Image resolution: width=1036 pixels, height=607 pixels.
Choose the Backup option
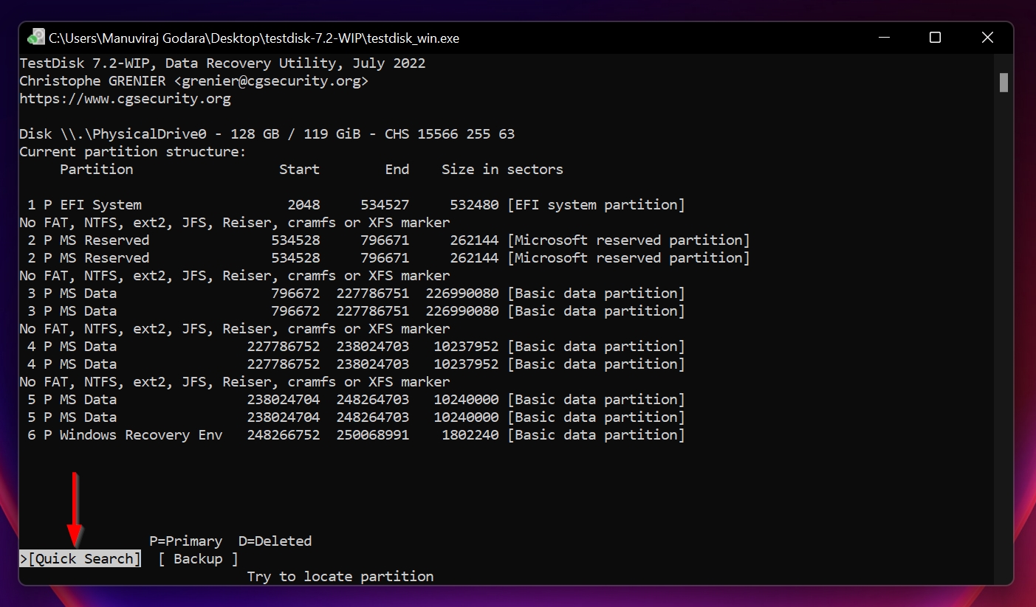pos(198,559)
